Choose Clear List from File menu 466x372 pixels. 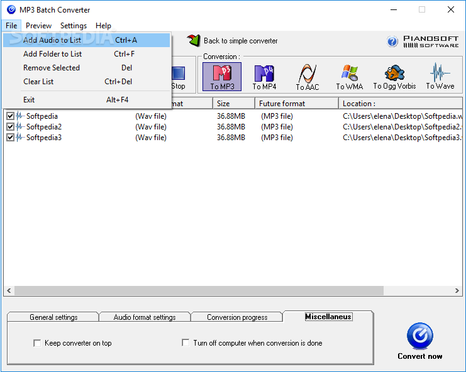(x=87, y=82)
